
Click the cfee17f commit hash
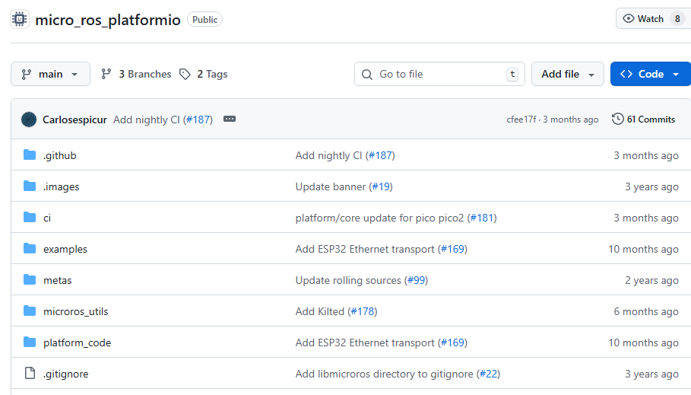[521, 119]
